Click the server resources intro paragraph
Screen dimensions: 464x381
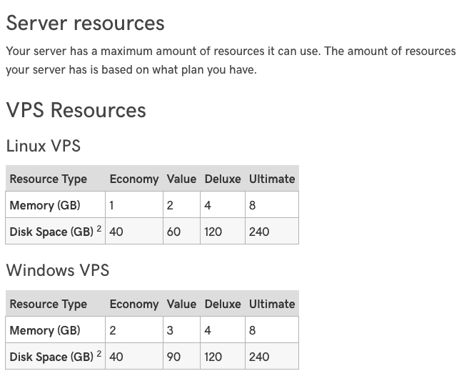pyautogui.click(x=231, y=61)
